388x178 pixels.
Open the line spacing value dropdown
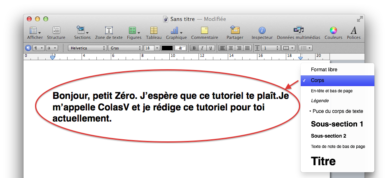click(x=271, y=48)
